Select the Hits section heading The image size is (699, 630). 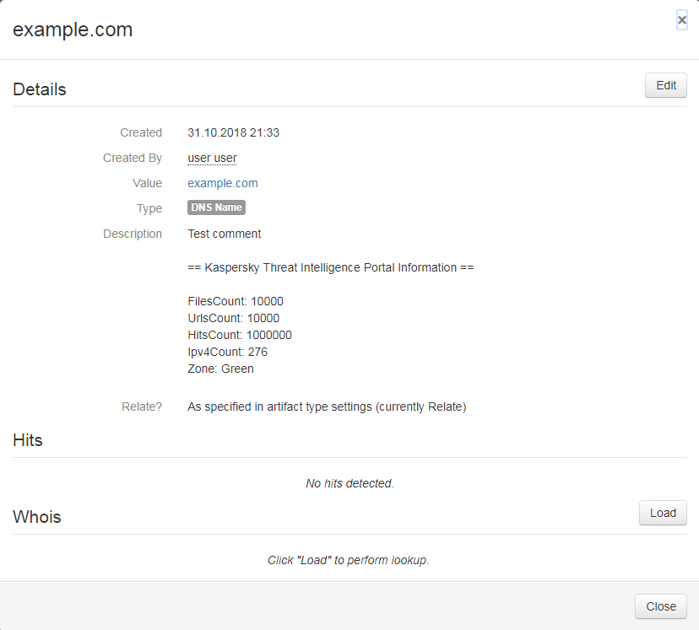pyautogui.click(x=28, y=440)
